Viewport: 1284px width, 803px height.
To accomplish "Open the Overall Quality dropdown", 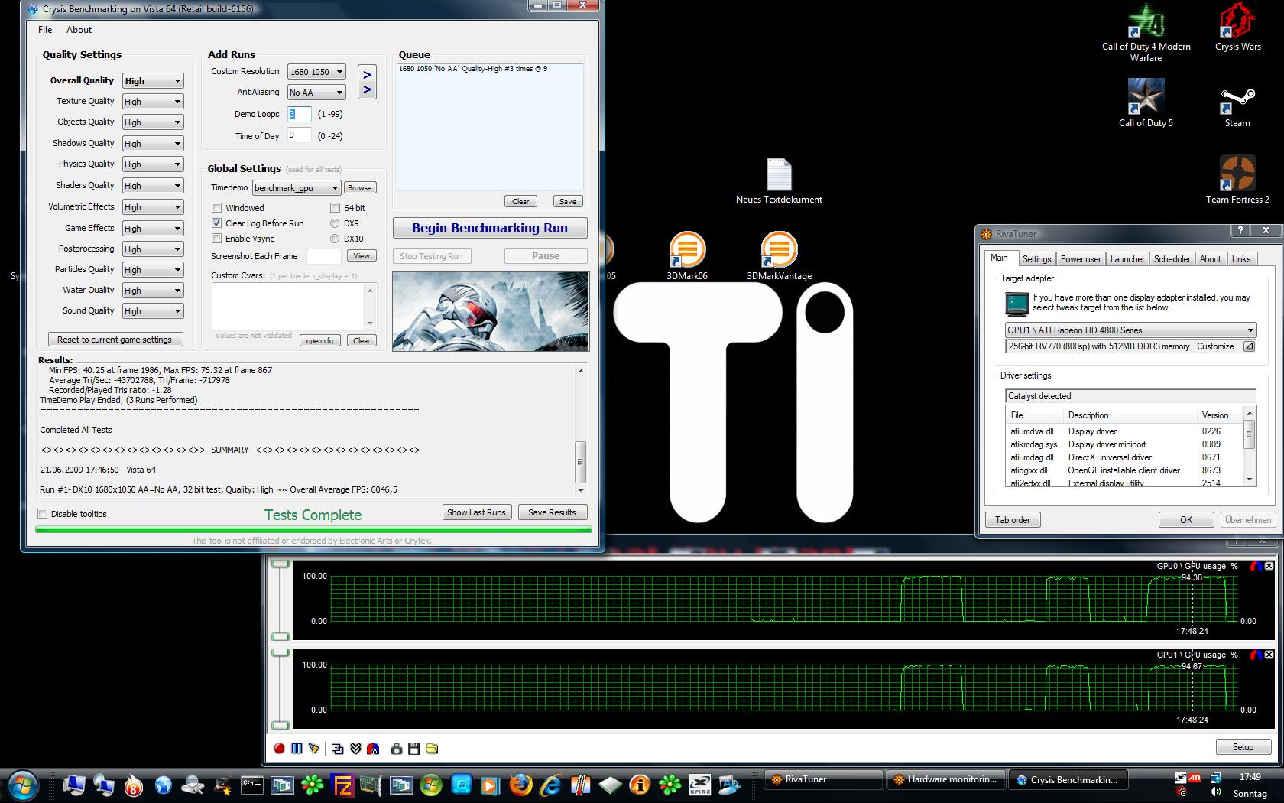I will coord(153,81).
